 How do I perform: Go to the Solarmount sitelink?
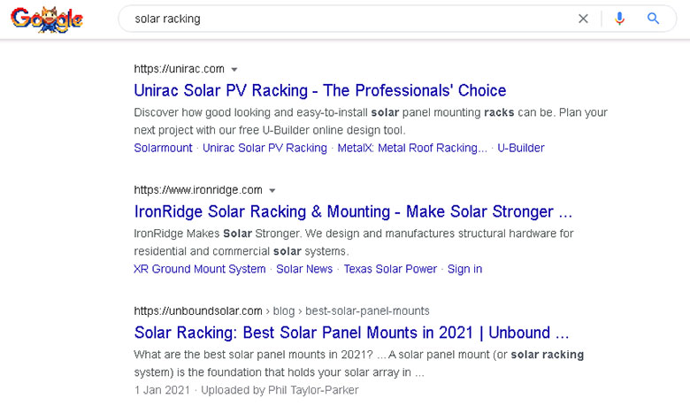pyautogui.click(x=163, y=148)
